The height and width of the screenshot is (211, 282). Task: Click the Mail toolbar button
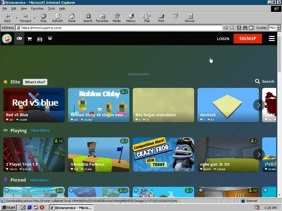[x=147, y=18]
